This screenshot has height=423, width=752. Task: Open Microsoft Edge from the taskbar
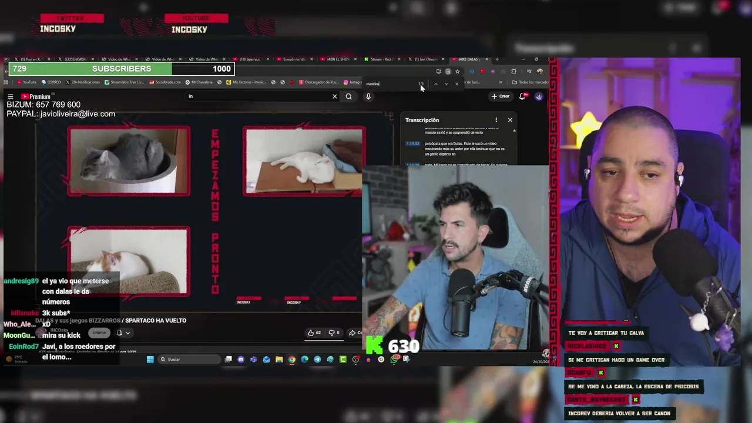pos(304,360)
